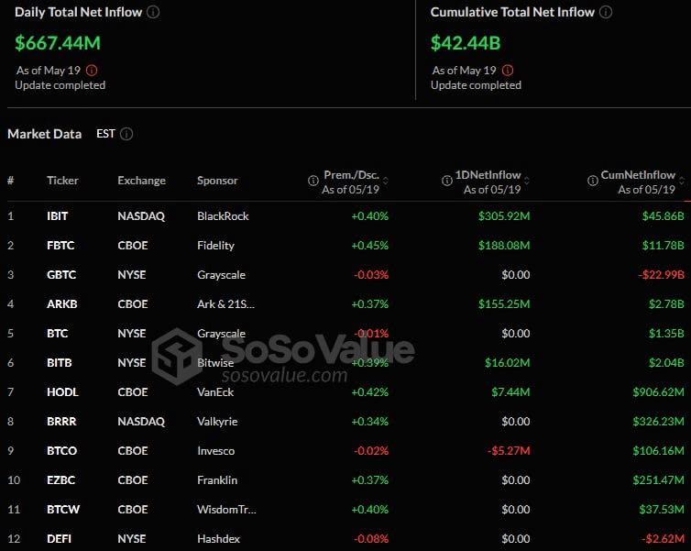Click the Fidelity sponsor name
The height and width of the screenshot is (551, 691).
(215, 245)
